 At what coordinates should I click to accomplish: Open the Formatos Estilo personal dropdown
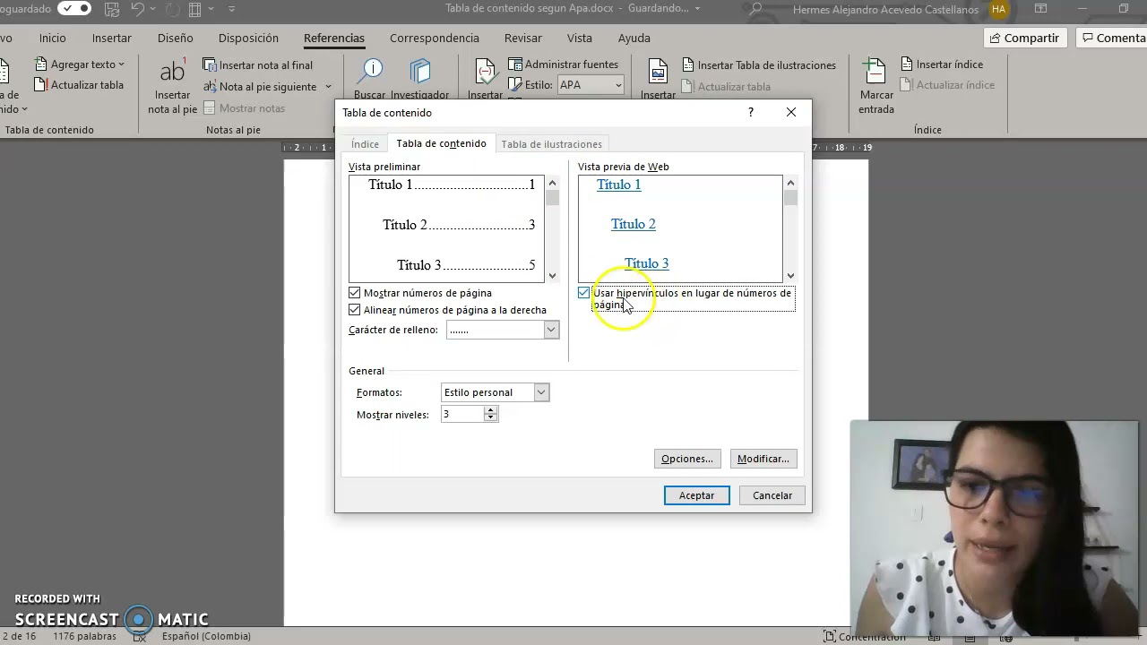pos(540,392)
